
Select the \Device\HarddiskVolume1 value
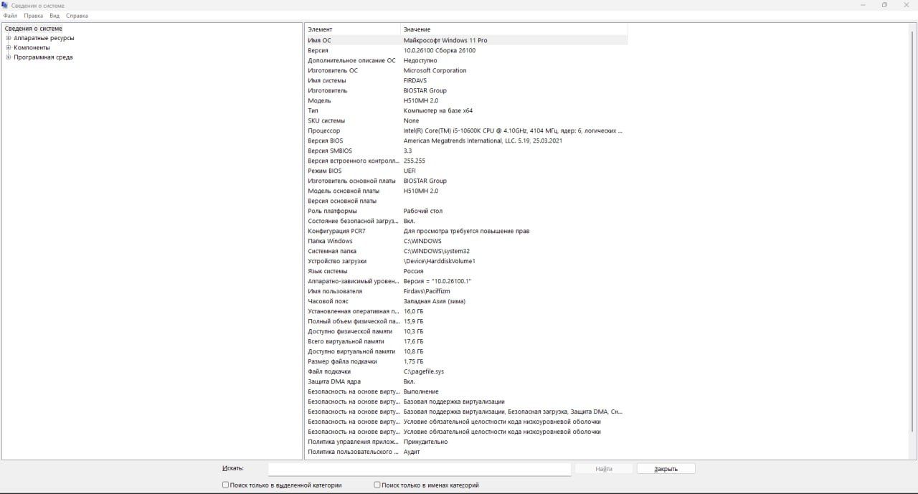tap(440, 261)
